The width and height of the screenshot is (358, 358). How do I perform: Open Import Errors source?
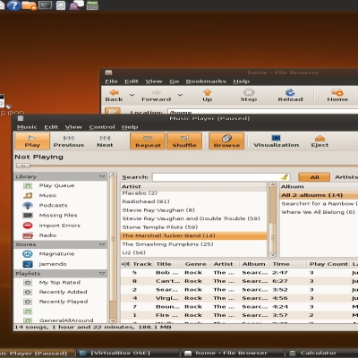point(60,226)
